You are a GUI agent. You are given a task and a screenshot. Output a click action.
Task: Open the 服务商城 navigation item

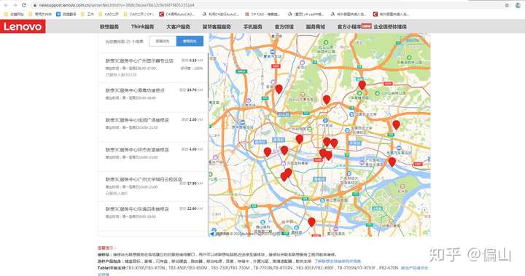click(316, 27)
